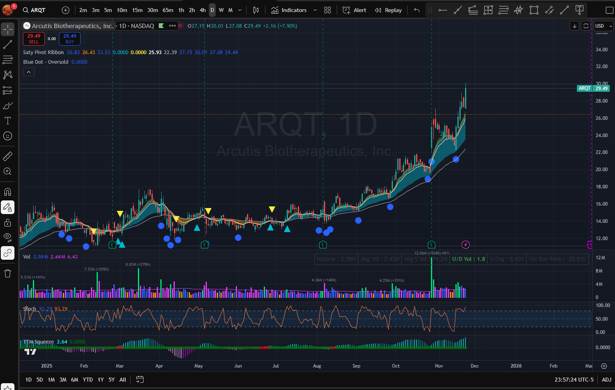This screenshot has width=615, height=390.
Task: Click the chart snapshot frame icon near USD
Action: click(586, 26)
